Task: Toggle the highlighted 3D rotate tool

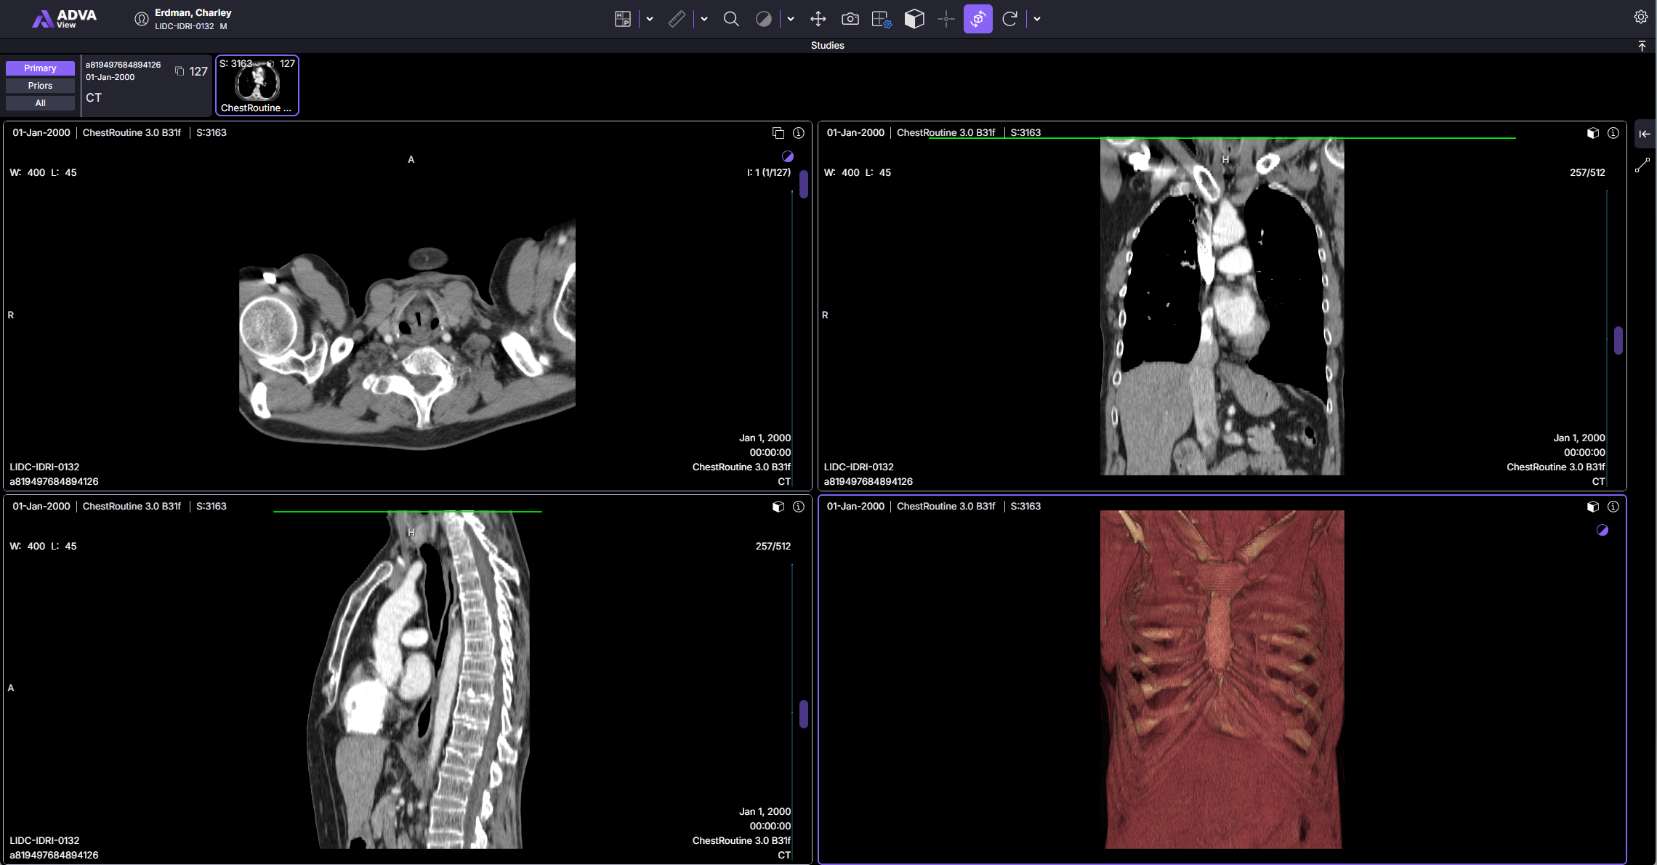Action: click(978, 19)
